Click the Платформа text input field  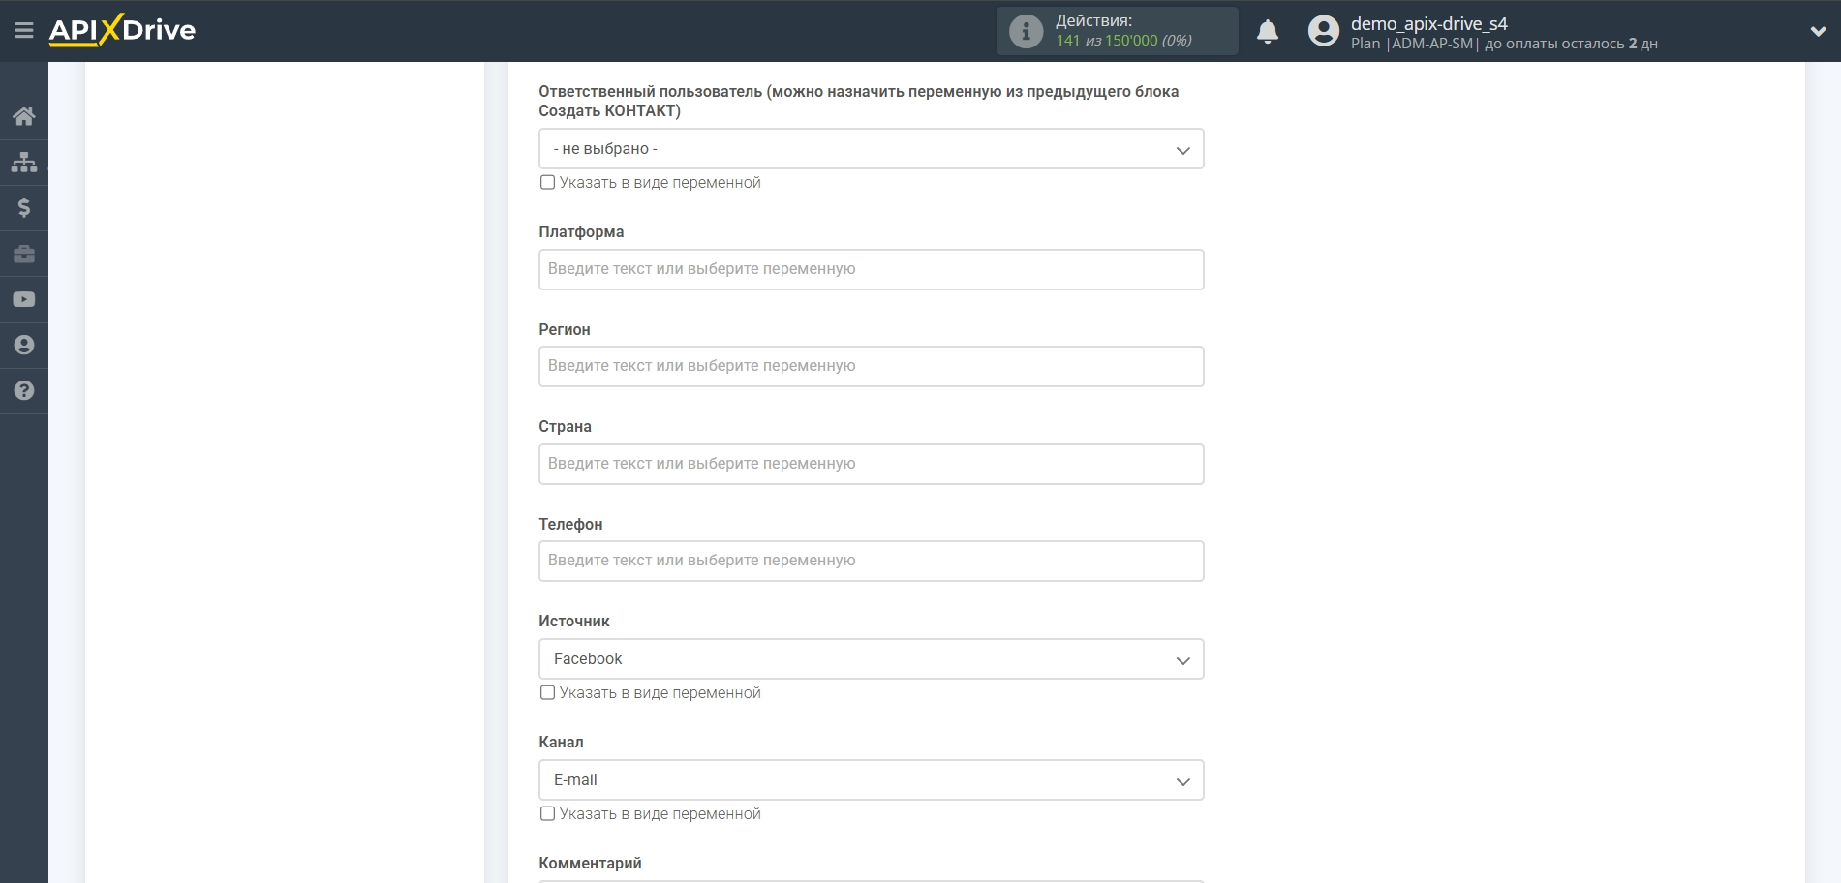[x=871, y=269]
